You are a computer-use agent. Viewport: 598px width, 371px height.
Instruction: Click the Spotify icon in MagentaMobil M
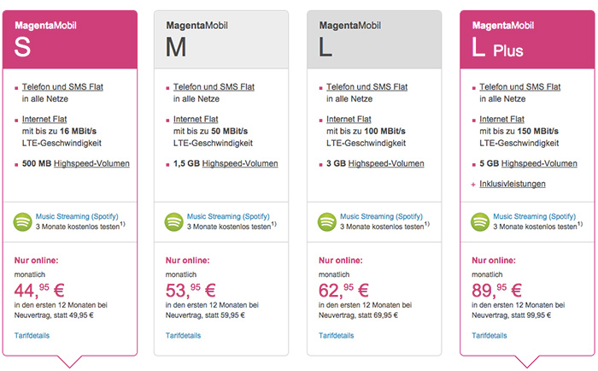(x=174, y=221)
